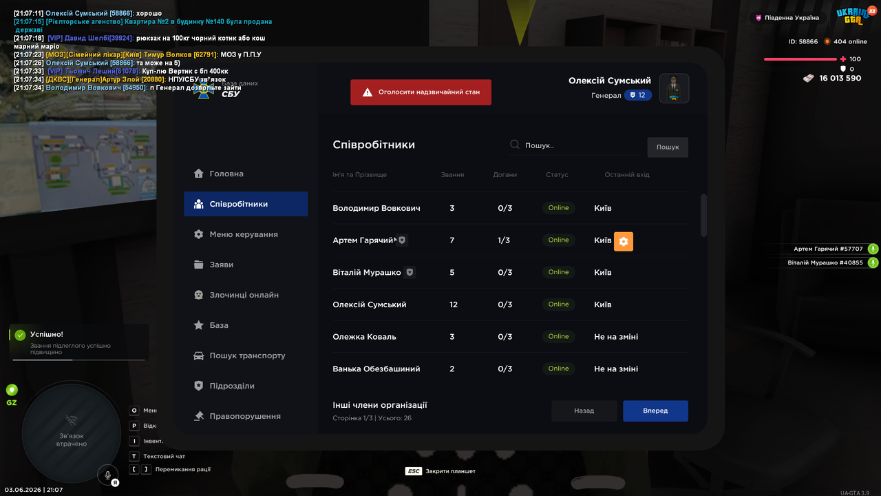Click Володимир Вовкович name in table
881x496 pixels.
pyautogui.click(x=376, y=208)
